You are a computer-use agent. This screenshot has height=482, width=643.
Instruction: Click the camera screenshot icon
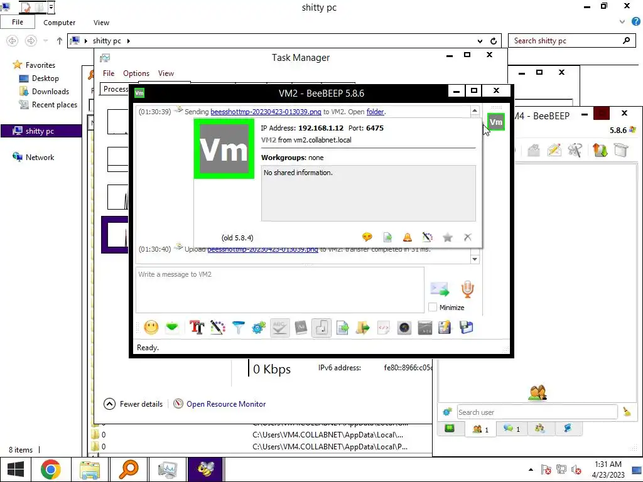pos(404,328)
